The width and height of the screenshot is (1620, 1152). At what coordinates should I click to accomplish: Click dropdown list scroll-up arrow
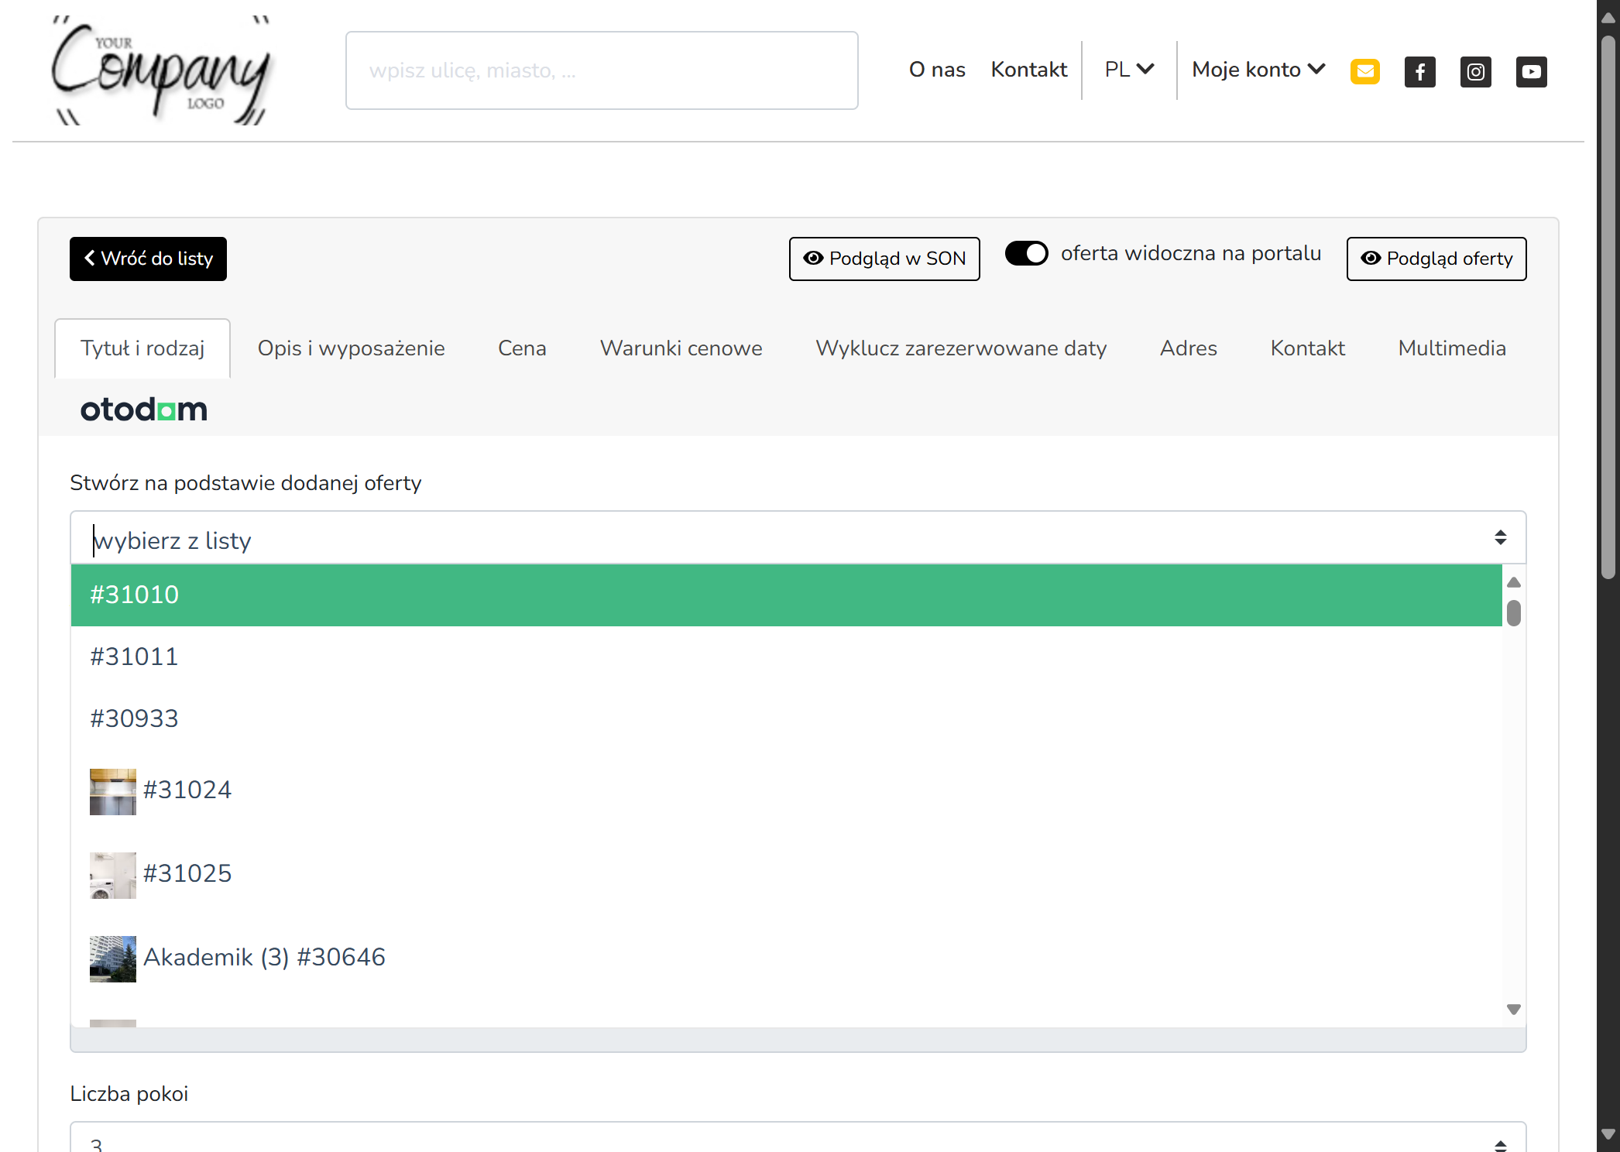coord(1514,582)
